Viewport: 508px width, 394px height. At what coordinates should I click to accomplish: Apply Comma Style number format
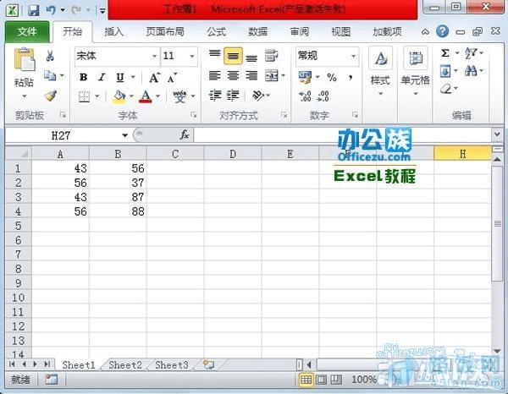351,77
